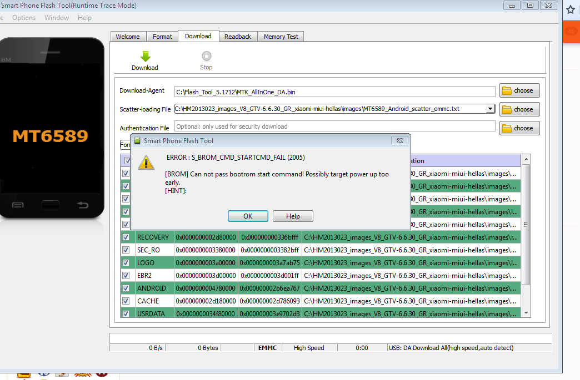Click choose folder button for Authentication File
Screen dimensions: 580x380
pos(519,128)
